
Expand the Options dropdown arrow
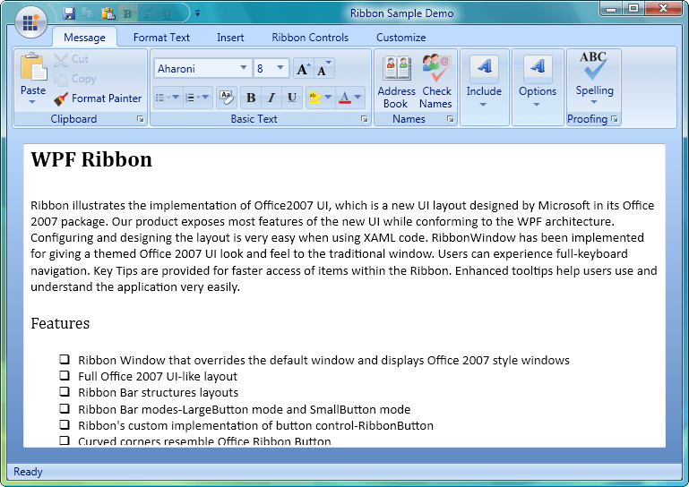(537, 105)
